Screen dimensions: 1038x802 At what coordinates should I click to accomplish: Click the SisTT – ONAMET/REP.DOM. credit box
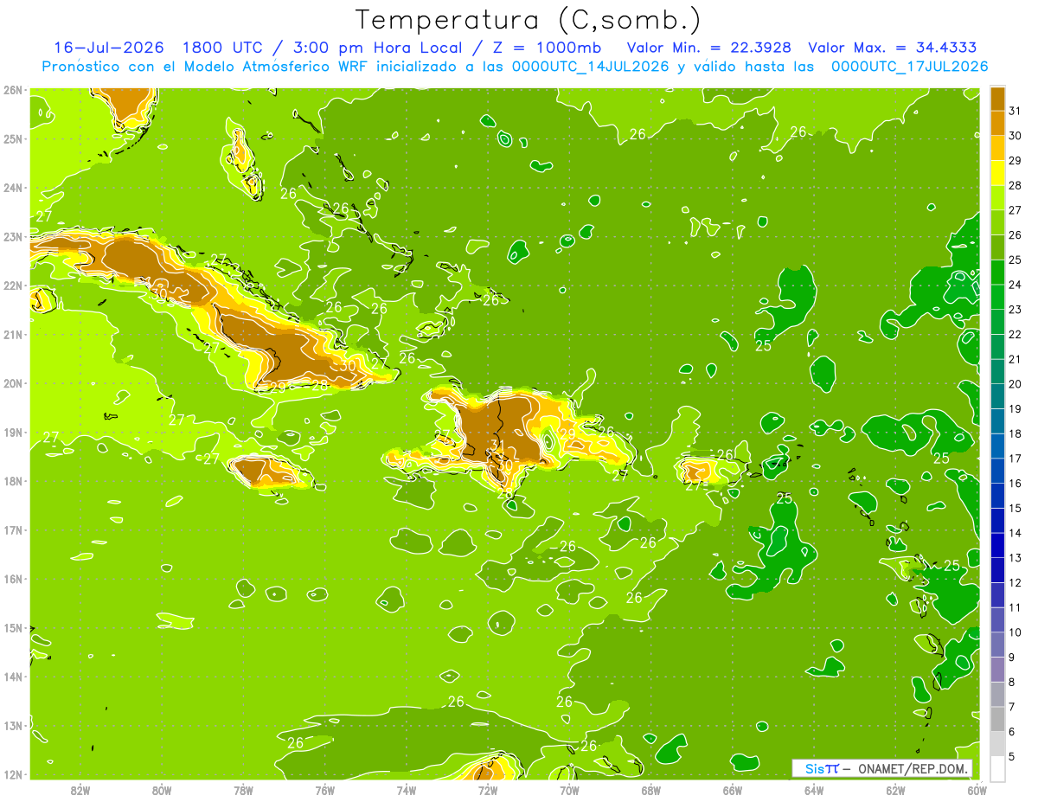[882, 768]
